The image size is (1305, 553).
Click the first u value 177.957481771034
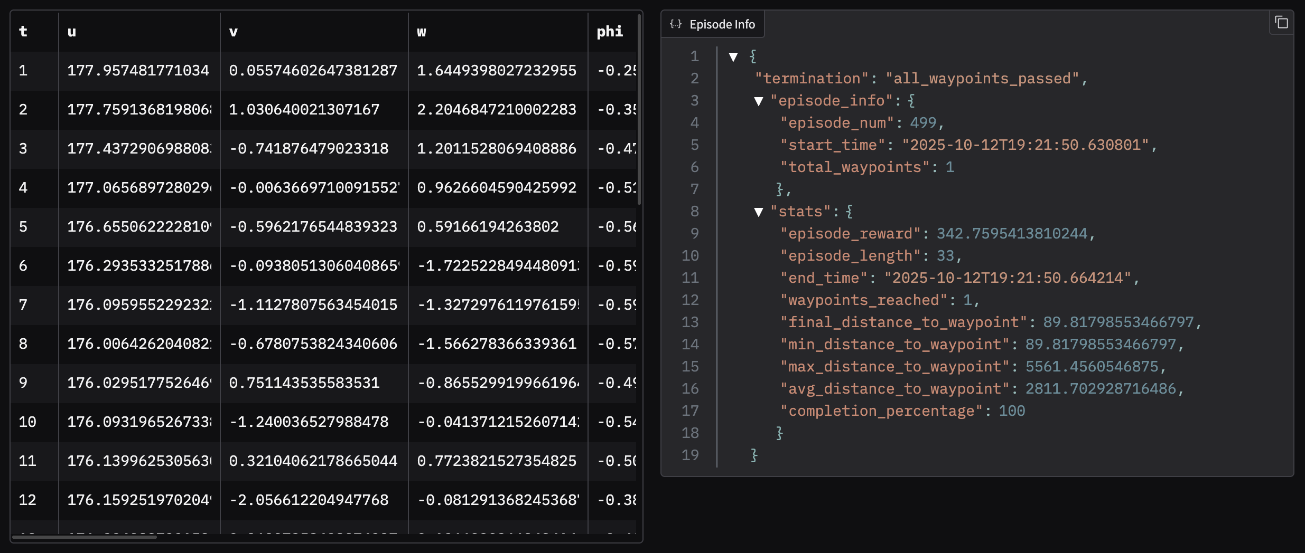point(139,70)
